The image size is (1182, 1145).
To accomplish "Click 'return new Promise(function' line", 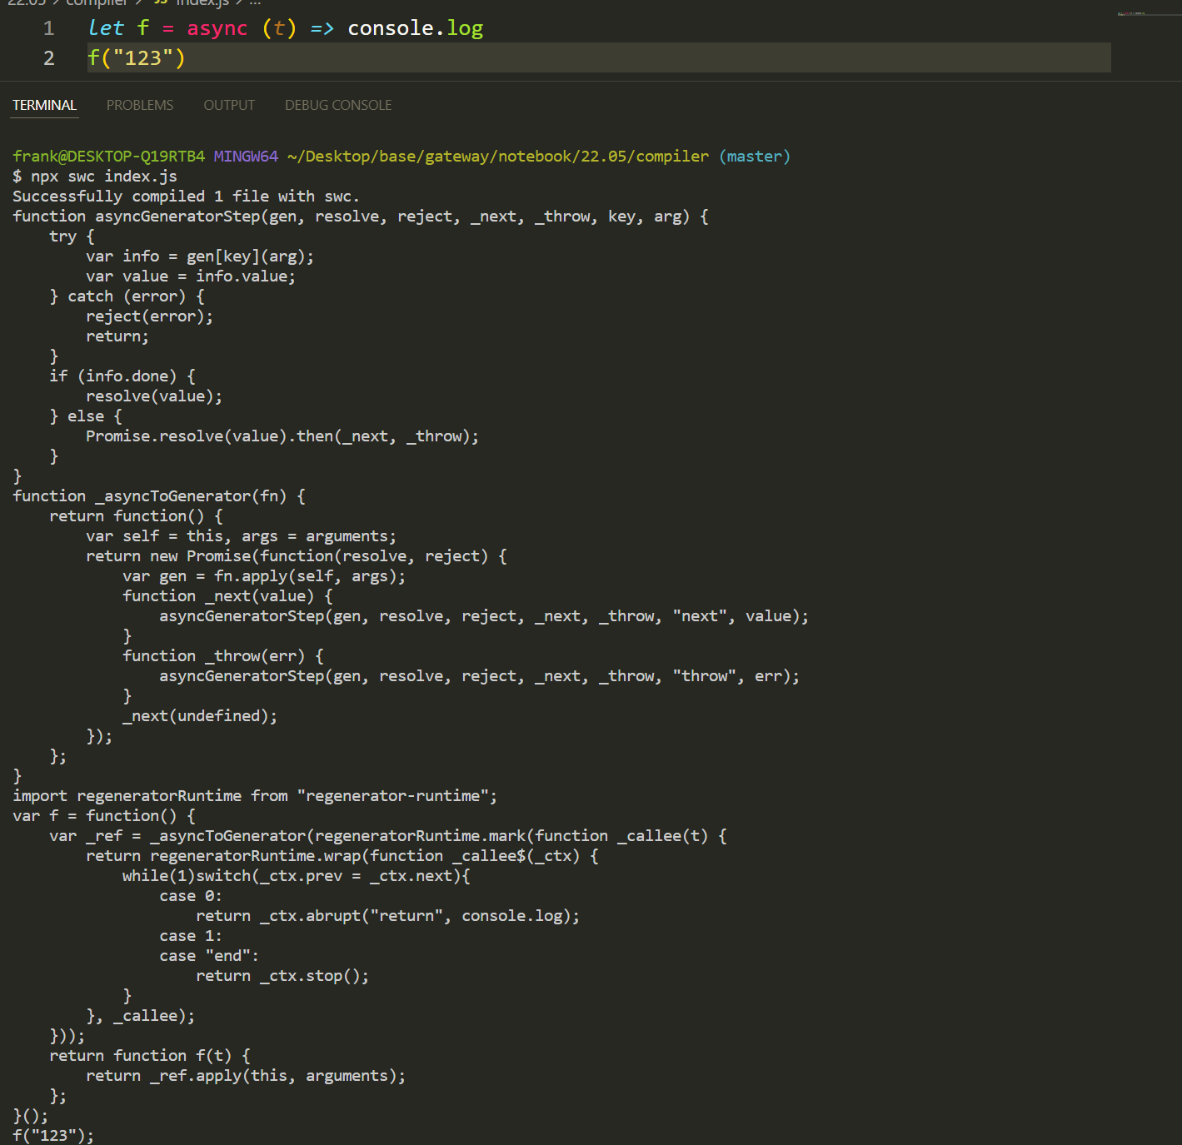I will [297, 556].
